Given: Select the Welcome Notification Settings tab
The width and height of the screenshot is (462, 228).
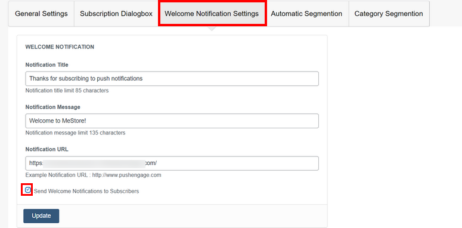Looking at the screenshot, I should 212,14.
